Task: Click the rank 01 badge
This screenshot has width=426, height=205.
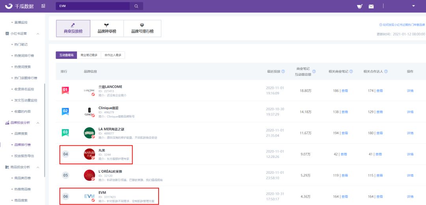Action: (x=65, y=90)
